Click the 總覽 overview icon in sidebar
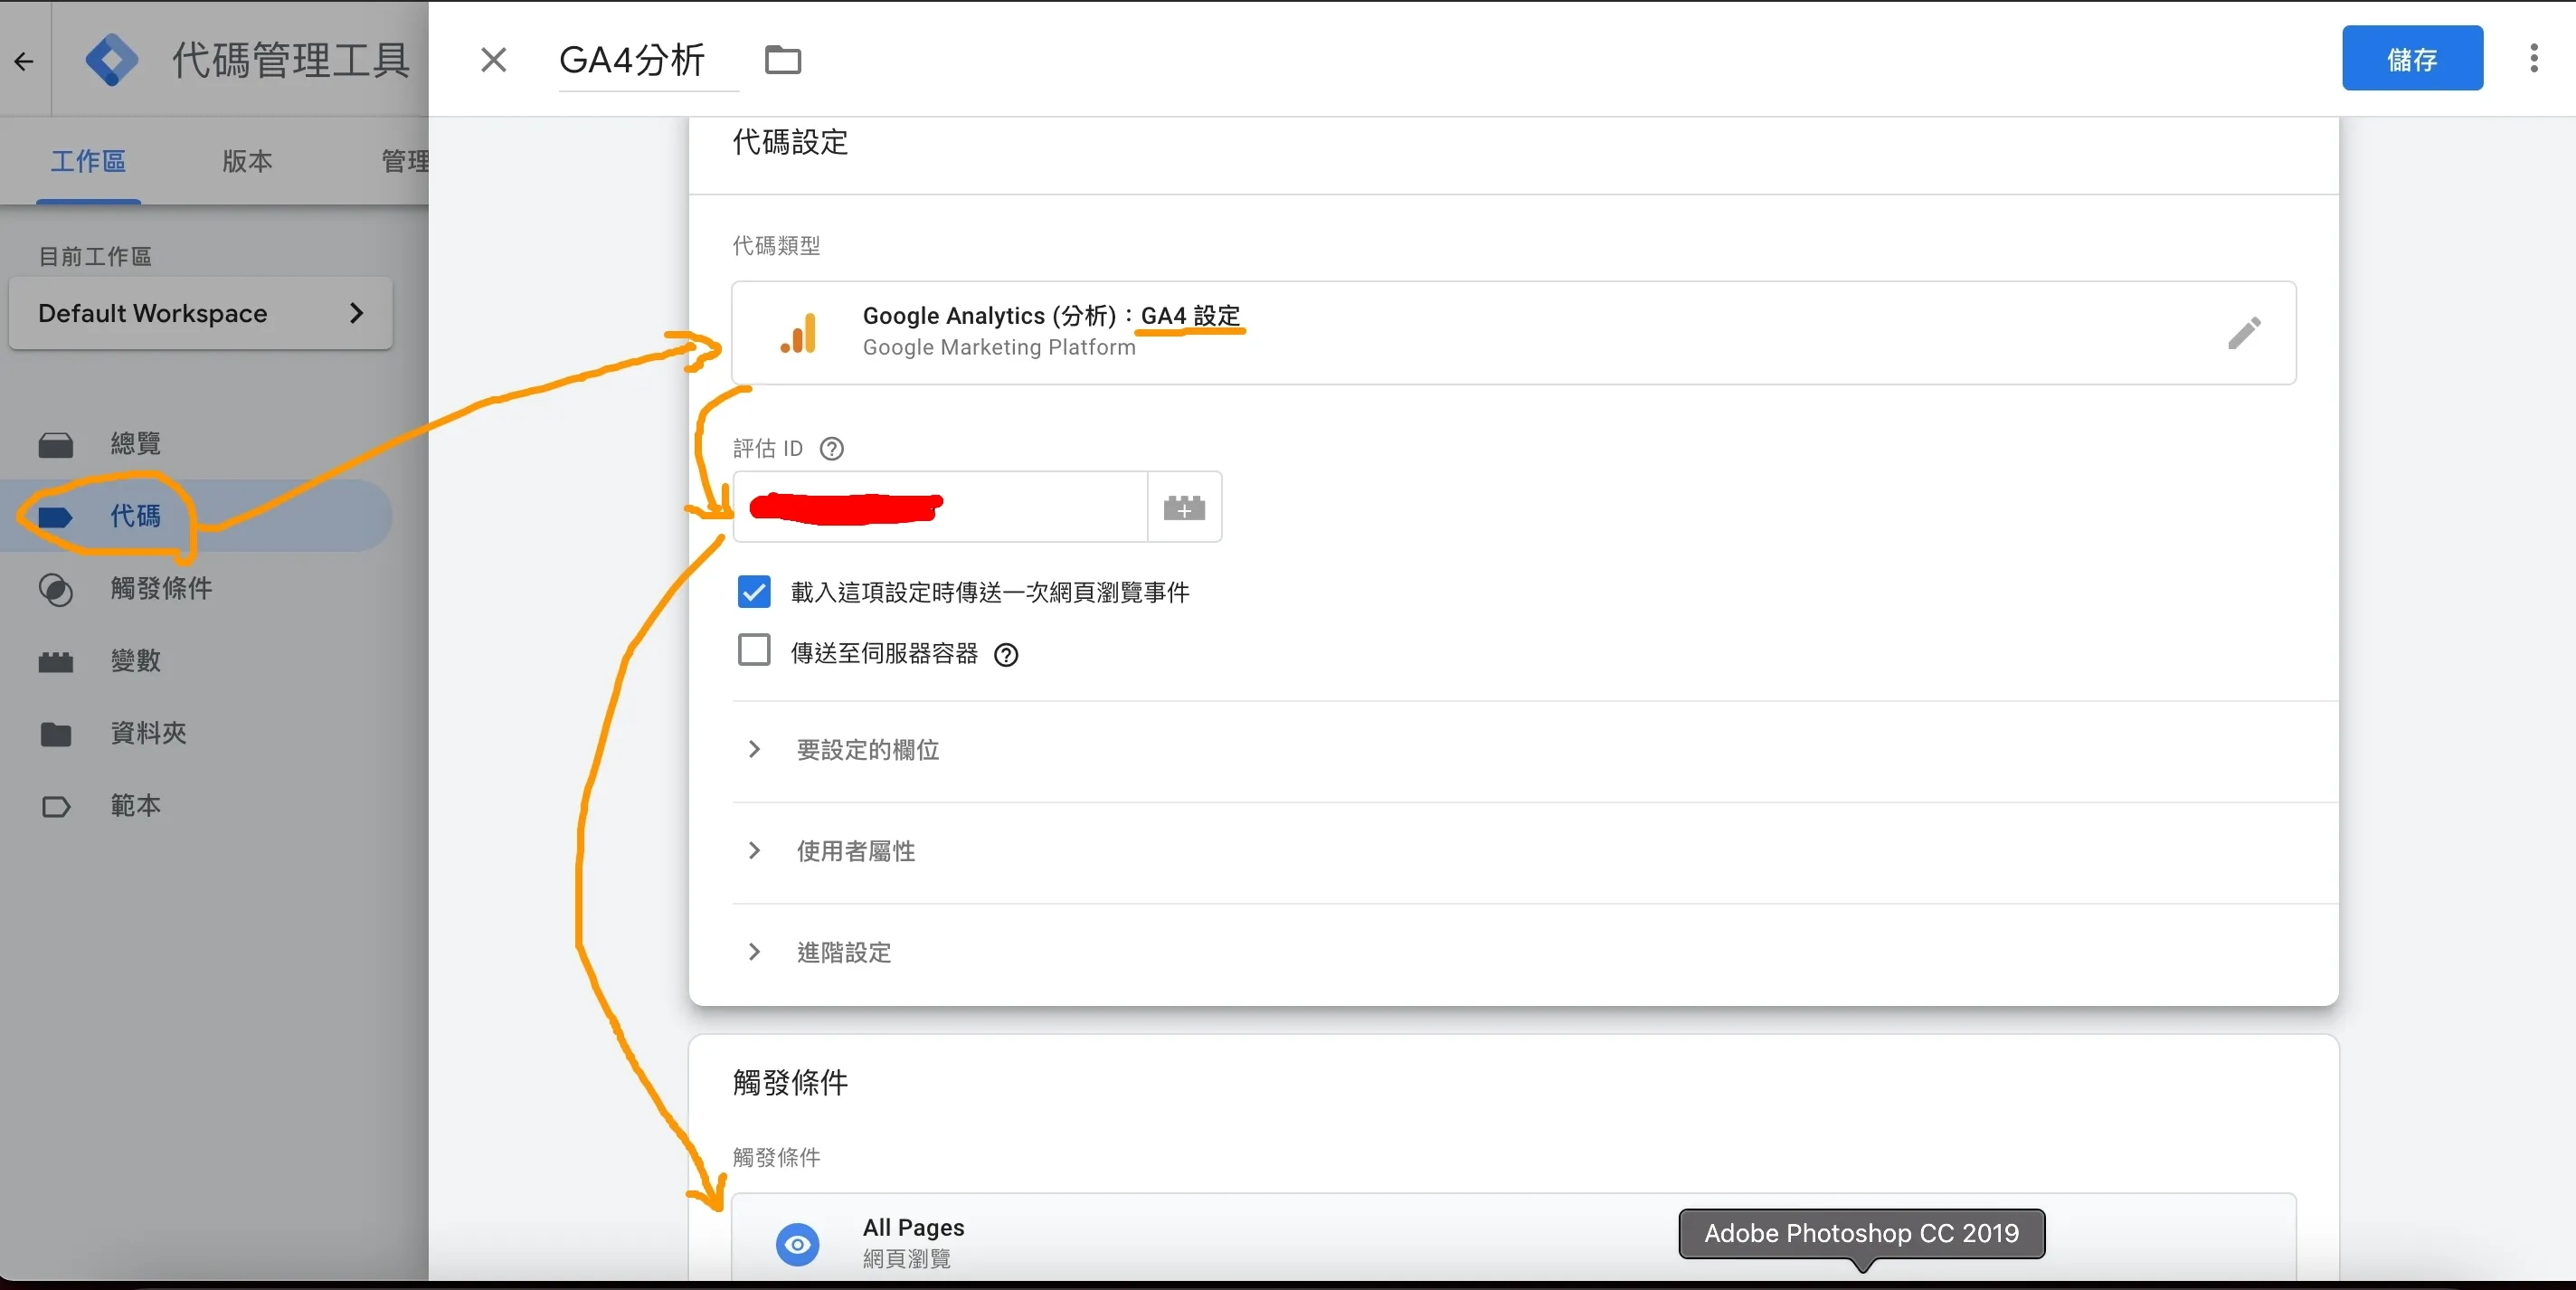This screenshot has height=1290, width=2576. [x=56, y=444]
